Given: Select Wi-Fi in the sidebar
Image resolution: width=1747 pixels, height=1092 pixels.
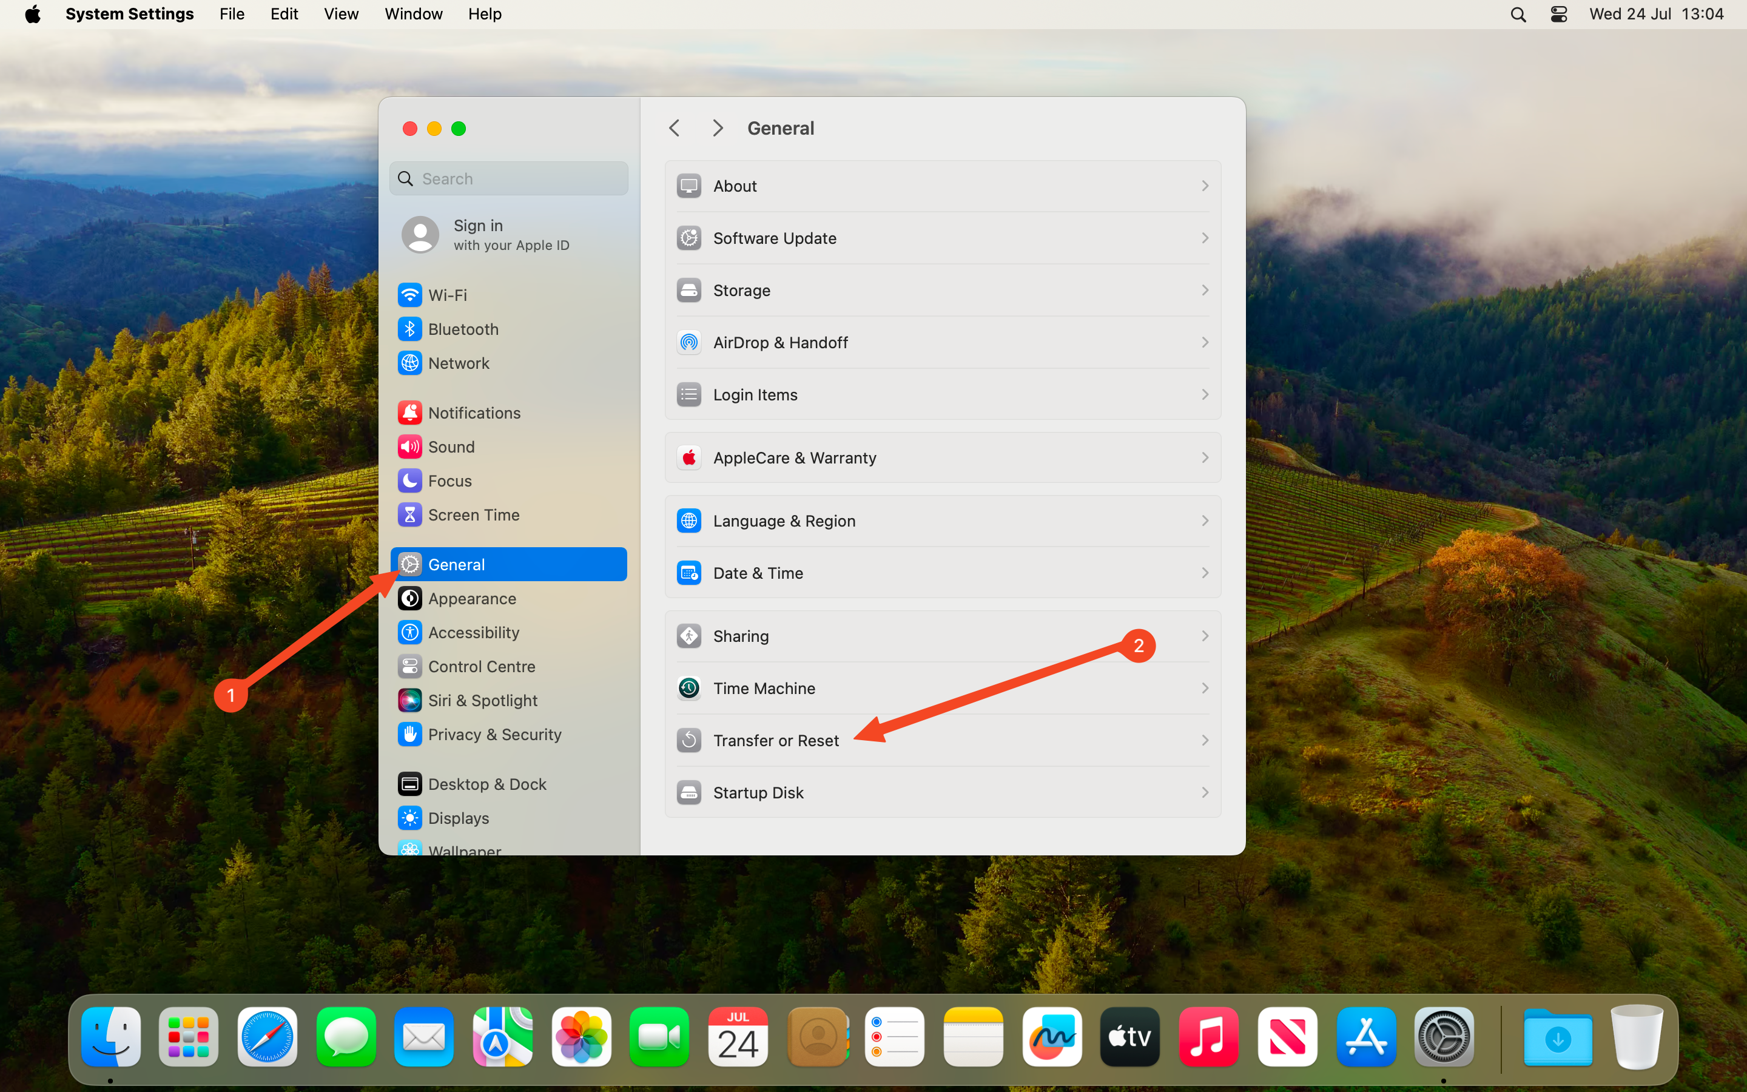Looking at the screenshot, I should [x=446, y=295].
